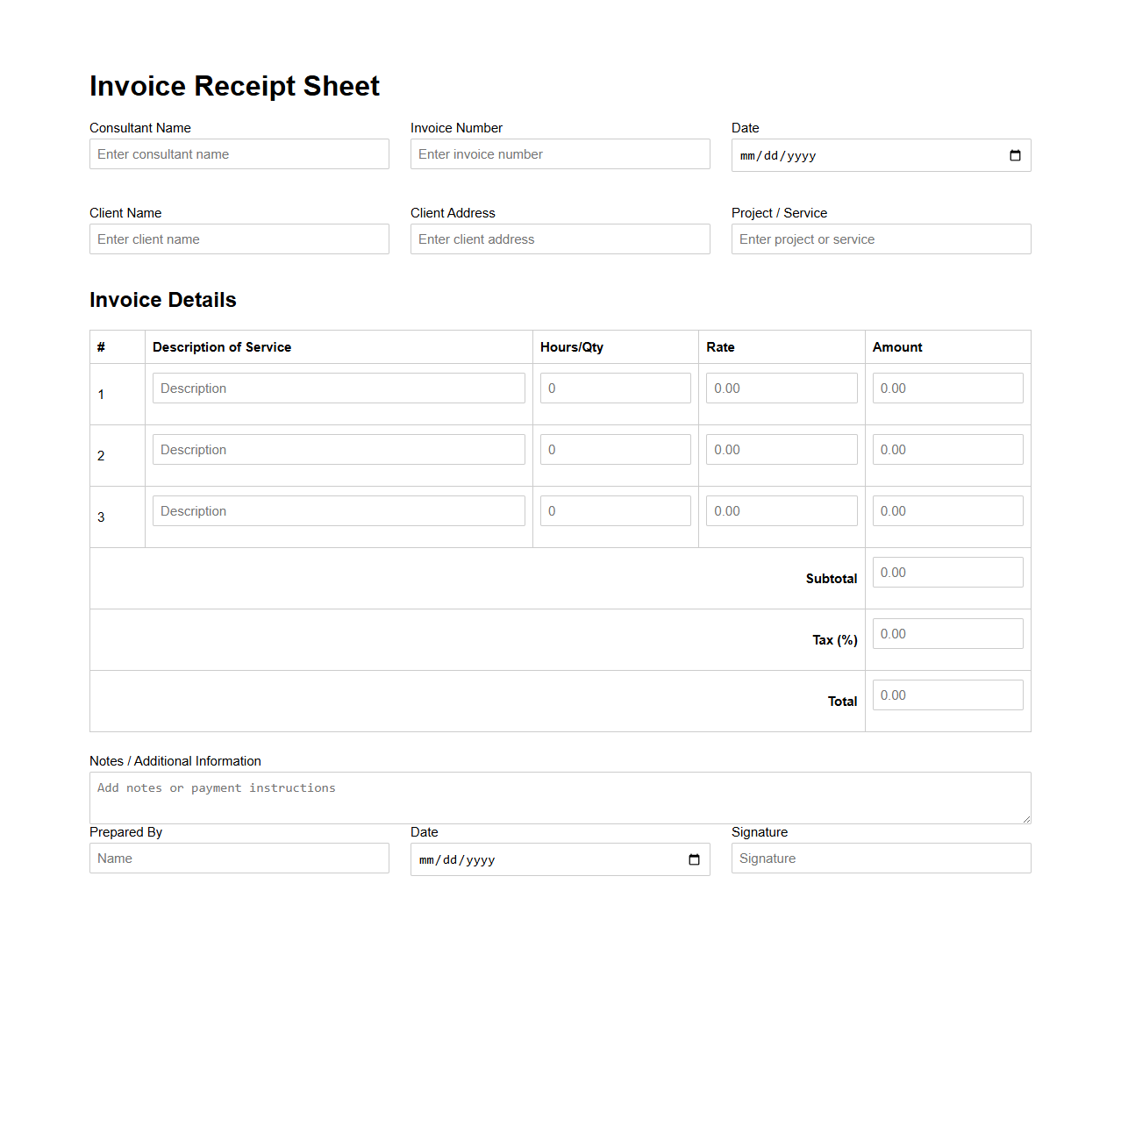Click the Enter client address field

coord(560,239)
